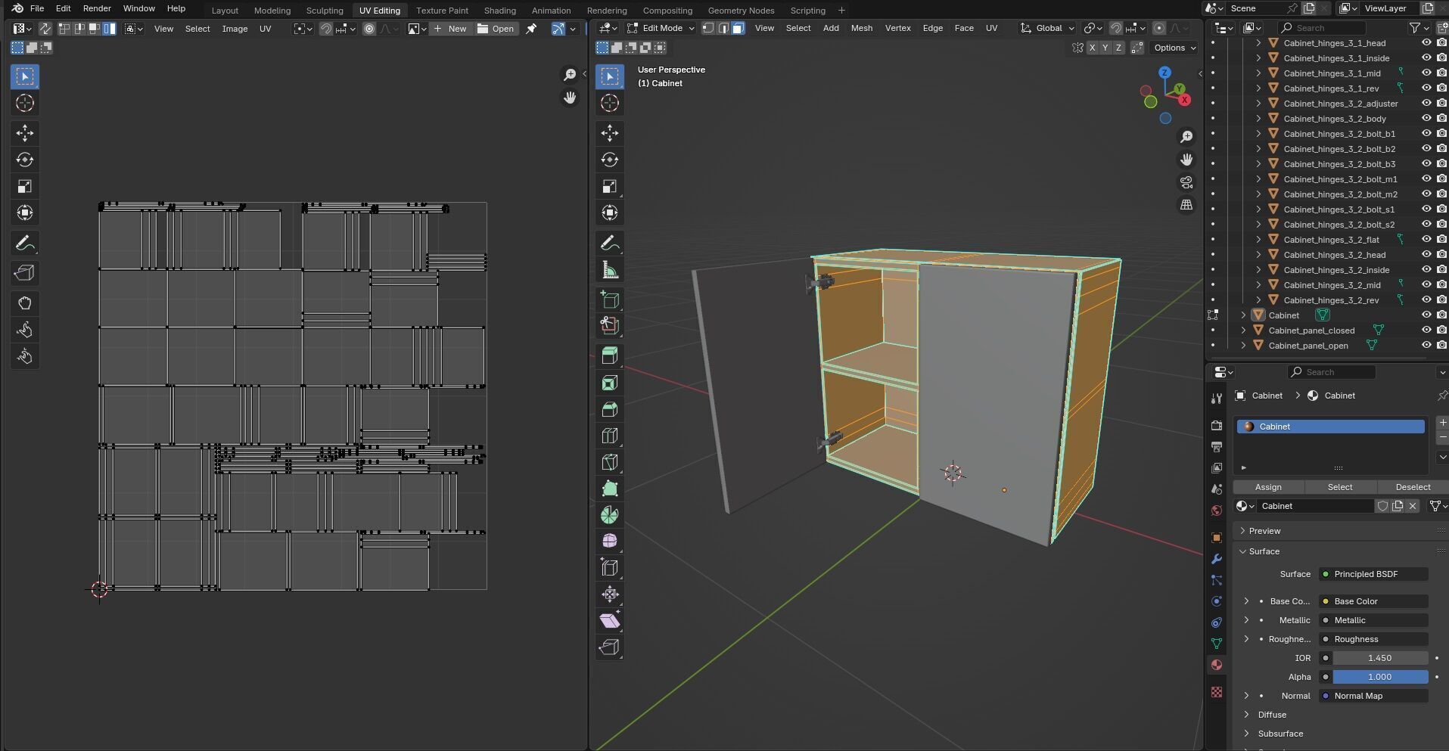The width and height of the screenshot is (1449, 751).
Task: Select the Loop Cut tool
Action: point(610,436)
